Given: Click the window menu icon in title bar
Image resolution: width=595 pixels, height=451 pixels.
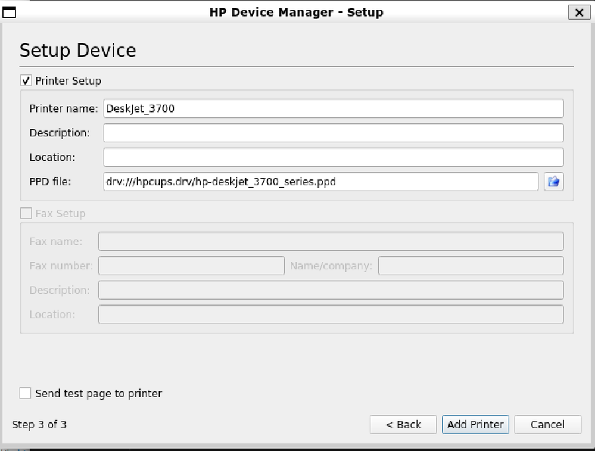Looking at the screenshot, I should click(9, 12).
